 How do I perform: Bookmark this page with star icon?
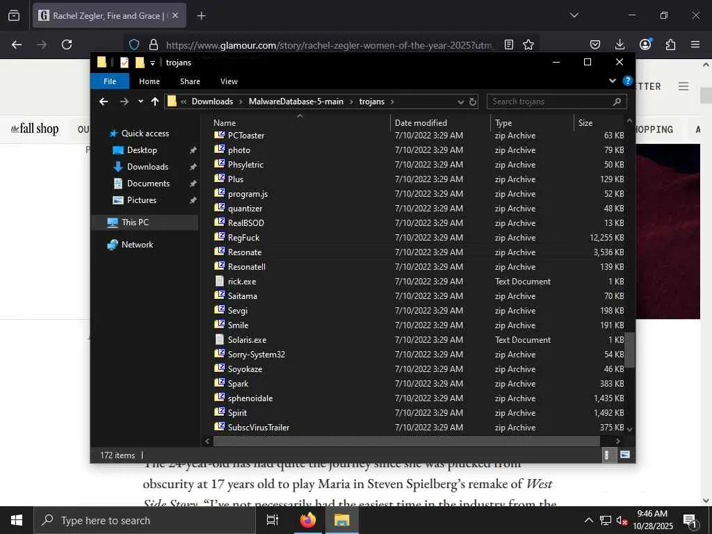(528, 44)
